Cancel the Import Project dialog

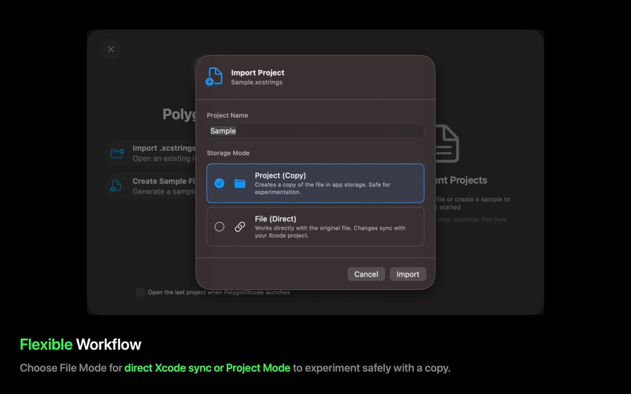[366, 274]
